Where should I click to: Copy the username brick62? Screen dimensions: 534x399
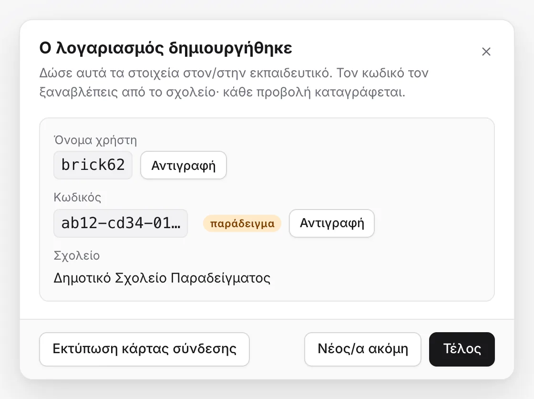184,166
